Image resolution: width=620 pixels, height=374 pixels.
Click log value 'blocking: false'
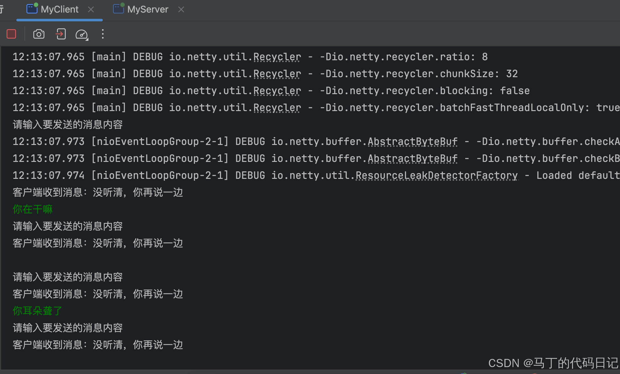click(485, 91)
